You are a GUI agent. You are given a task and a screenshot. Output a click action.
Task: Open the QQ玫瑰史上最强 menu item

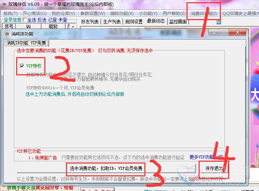pos(240,14)
